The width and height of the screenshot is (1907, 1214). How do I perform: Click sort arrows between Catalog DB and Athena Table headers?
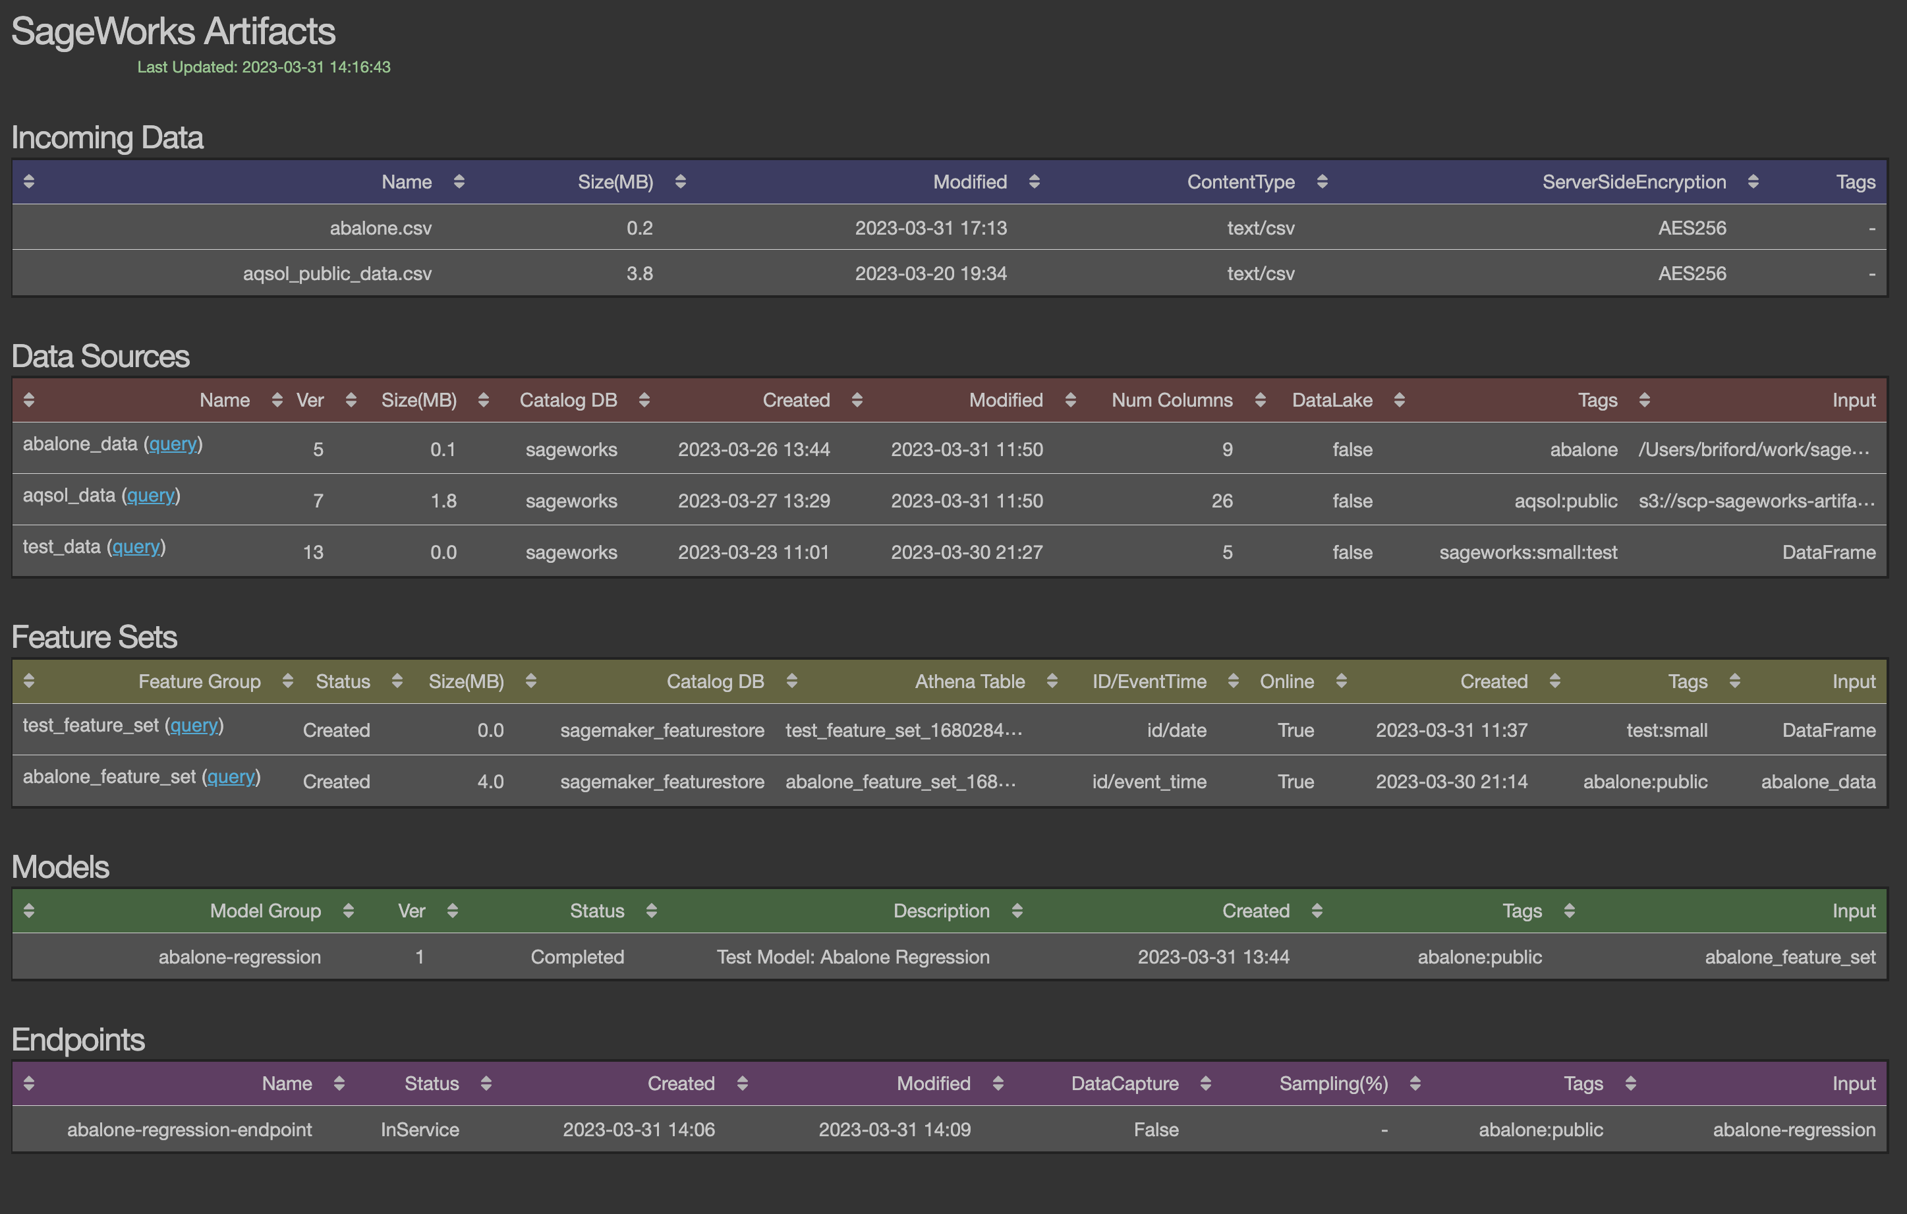[791, 681]
